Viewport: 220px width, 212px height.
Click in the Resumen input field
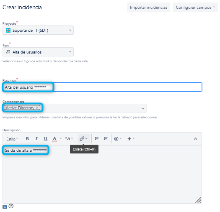pos(102,87)
